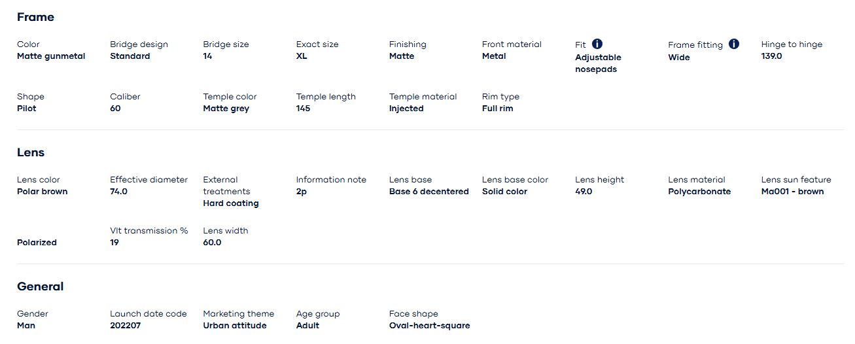Click the Polar brown lens color value

click(42, 192)
